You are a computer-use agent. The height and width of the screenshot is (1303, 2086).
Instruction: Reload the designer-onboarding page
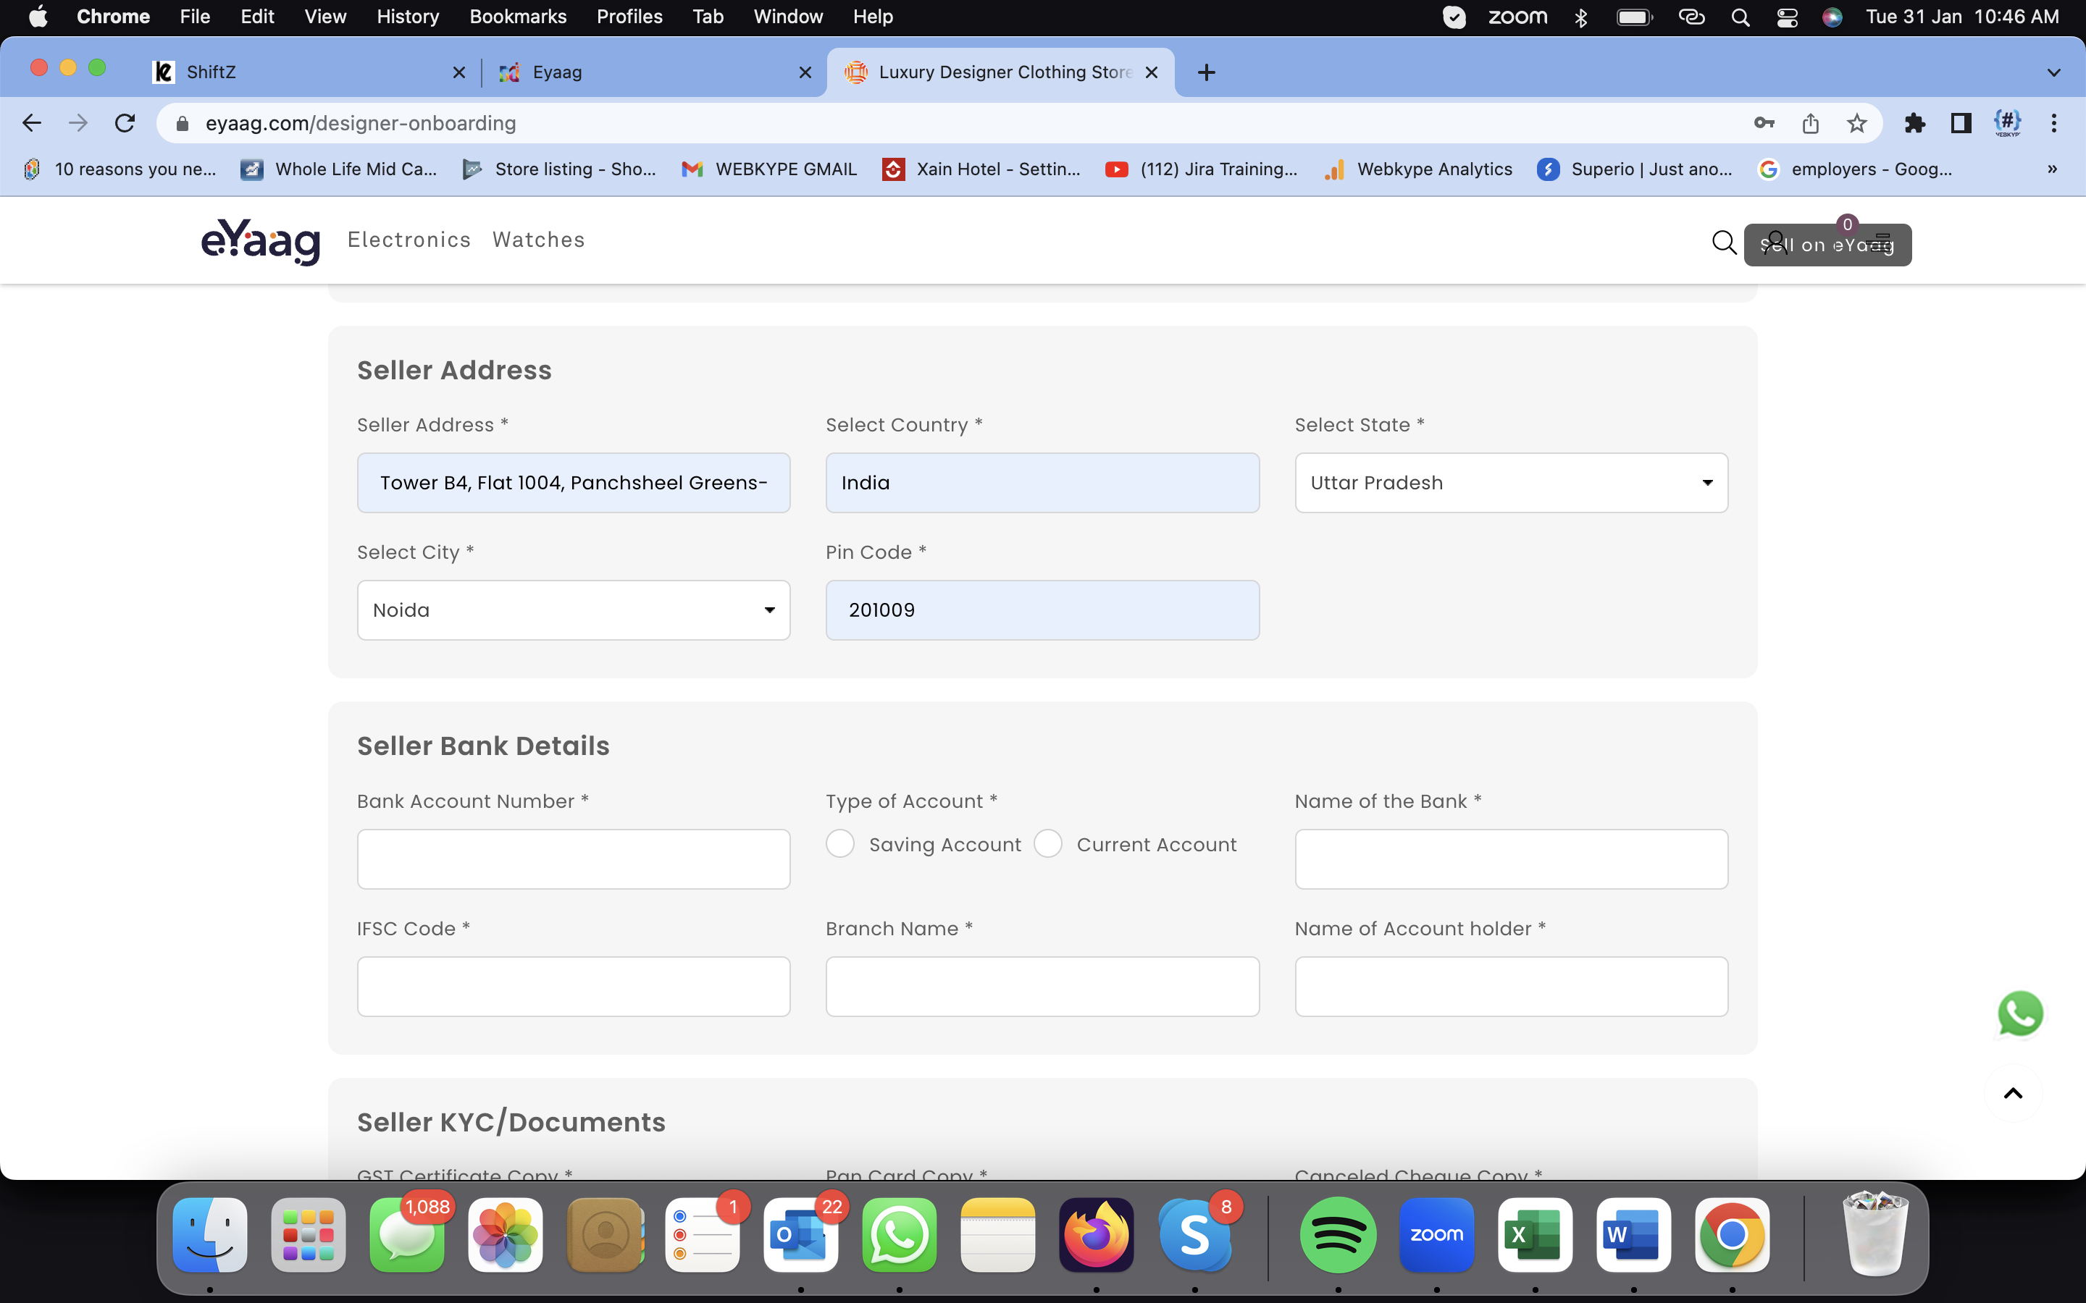point(125,123)
